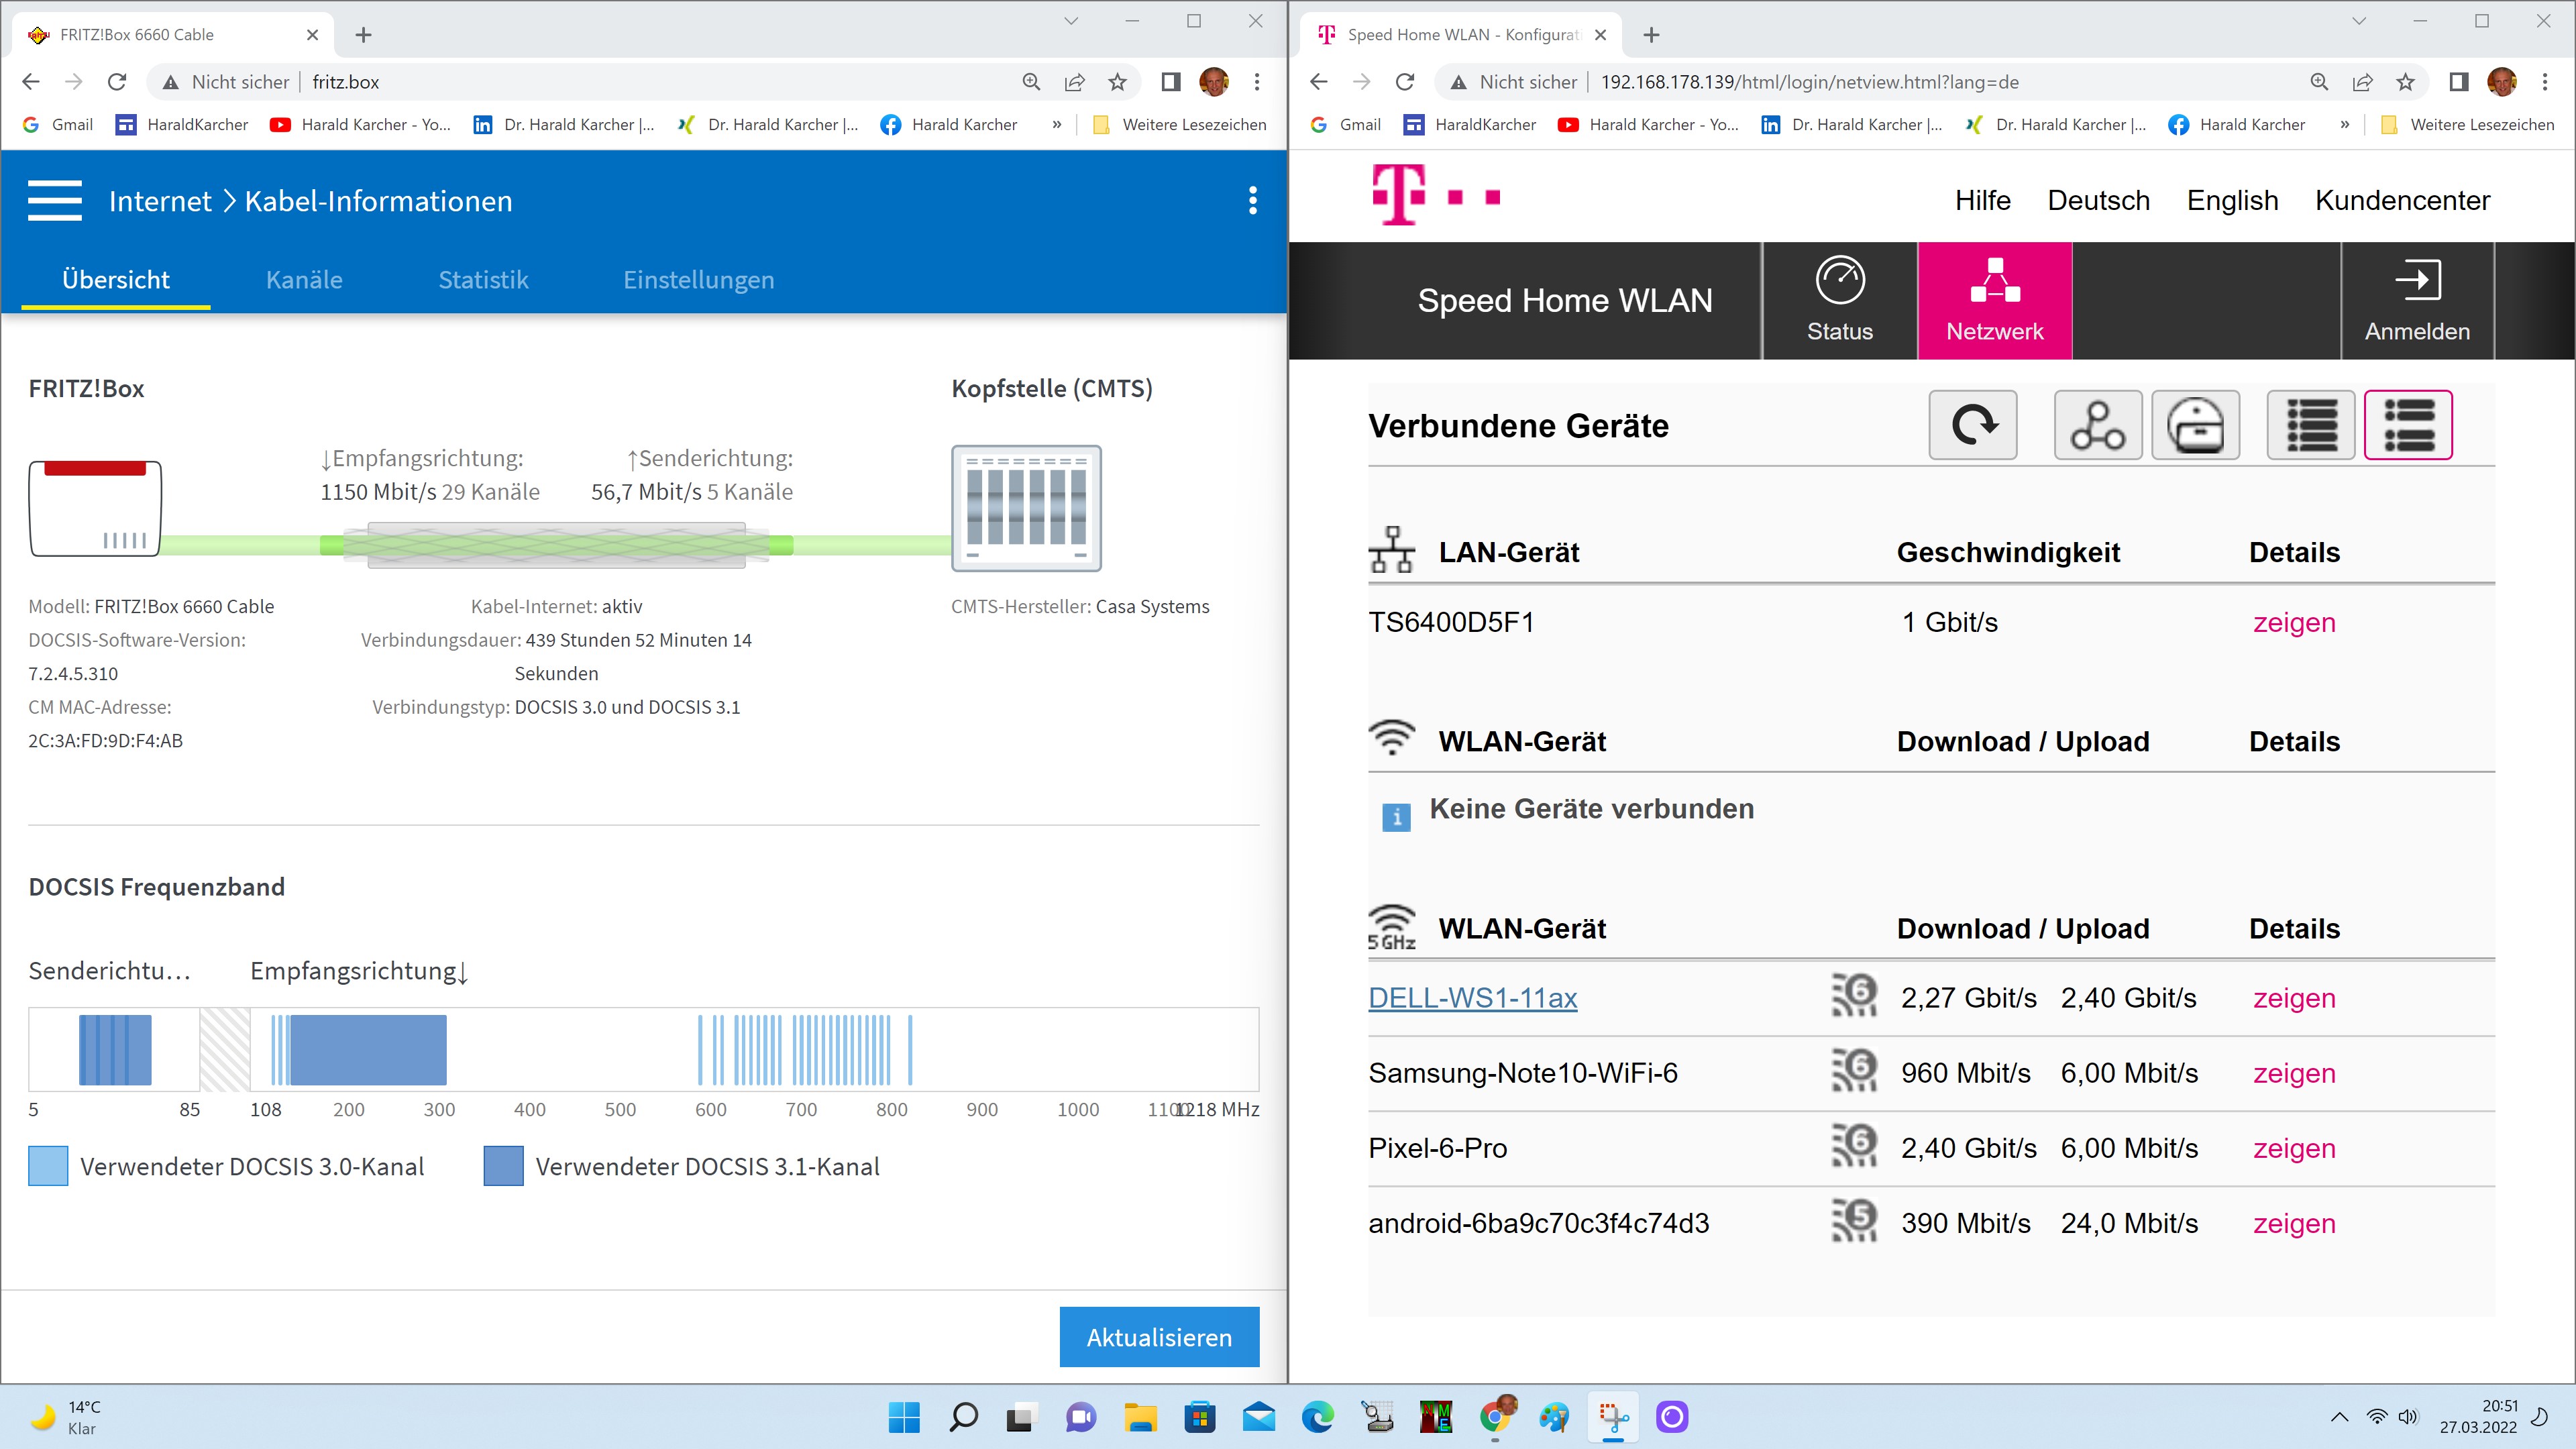Screen dimensions: 2576x1449
Task: Expand hidden bookmarks in left browser
Action: 1057,125
